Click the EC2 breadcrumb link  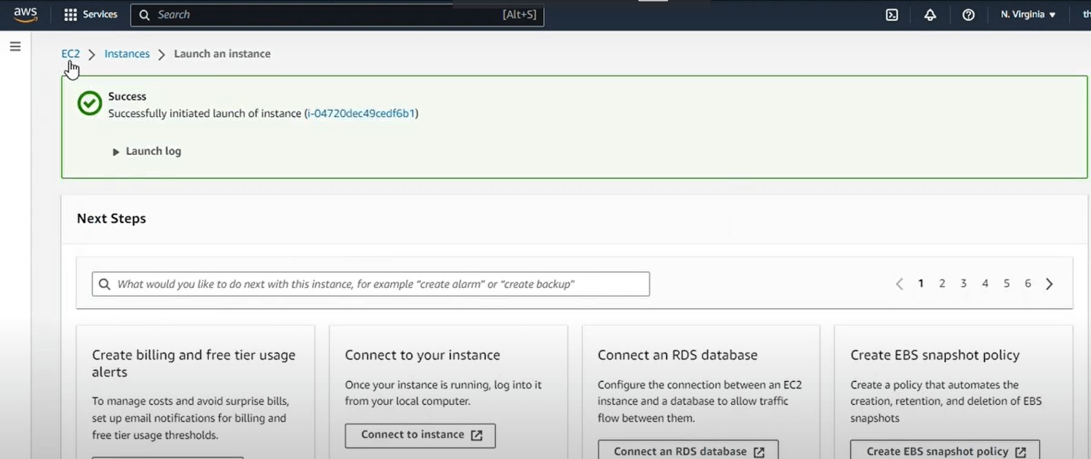[x=70, y=54]
